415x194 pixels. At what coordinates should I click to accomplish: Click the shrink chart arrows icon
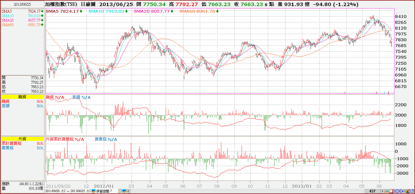[395, 191]
